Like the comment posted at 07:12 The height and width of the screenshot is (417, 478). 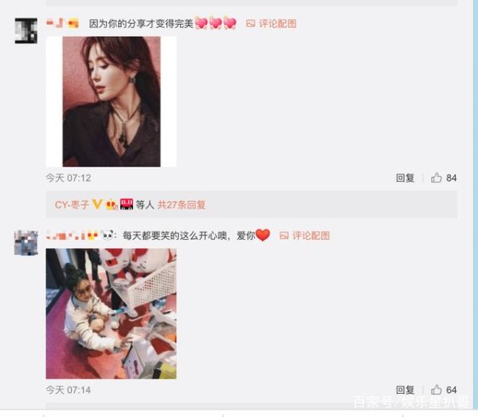[x=437, y=178]
